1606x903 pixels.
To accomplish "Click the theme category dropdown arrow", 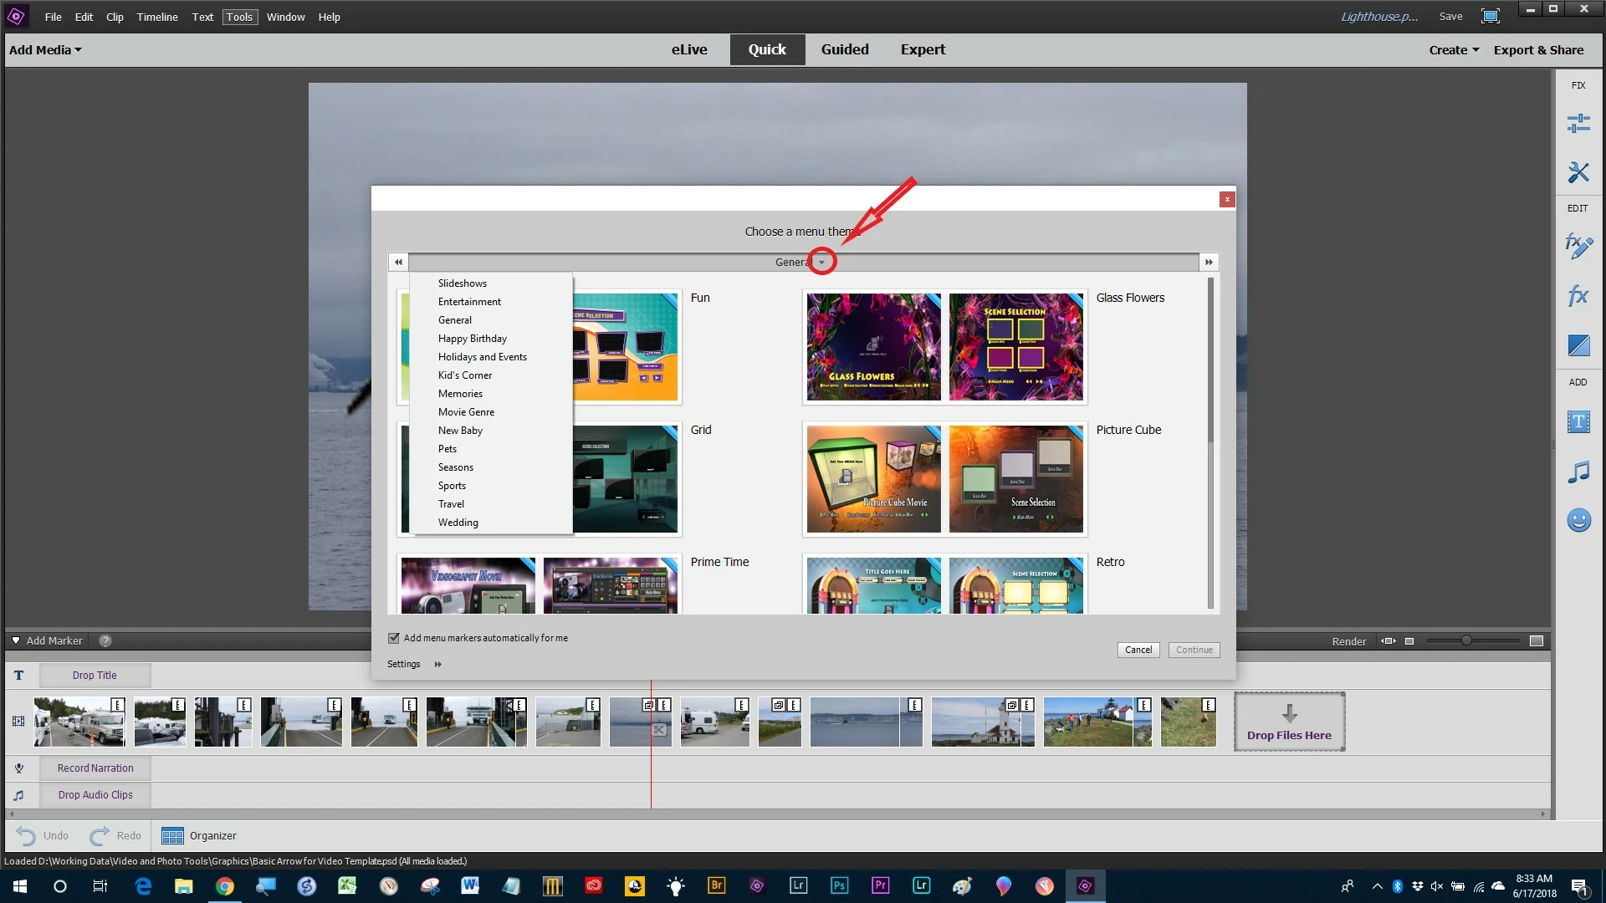I will pyautogui.click(x=821, y=263).
